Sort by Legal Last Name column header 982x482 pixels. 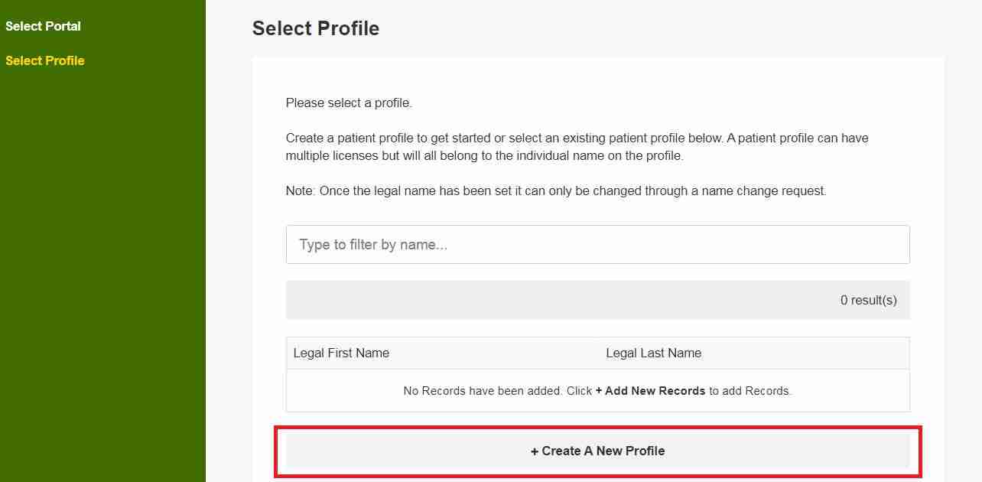pyautogui.click(x=653, y=353)
